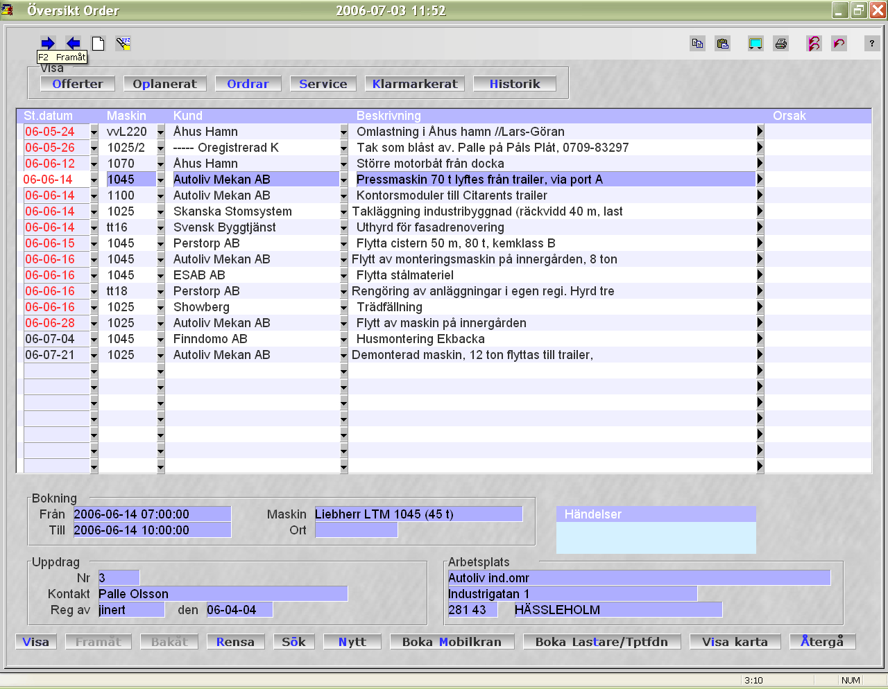
Task: Click the Beskrivning column header
Action: click(x=388, y=116)
